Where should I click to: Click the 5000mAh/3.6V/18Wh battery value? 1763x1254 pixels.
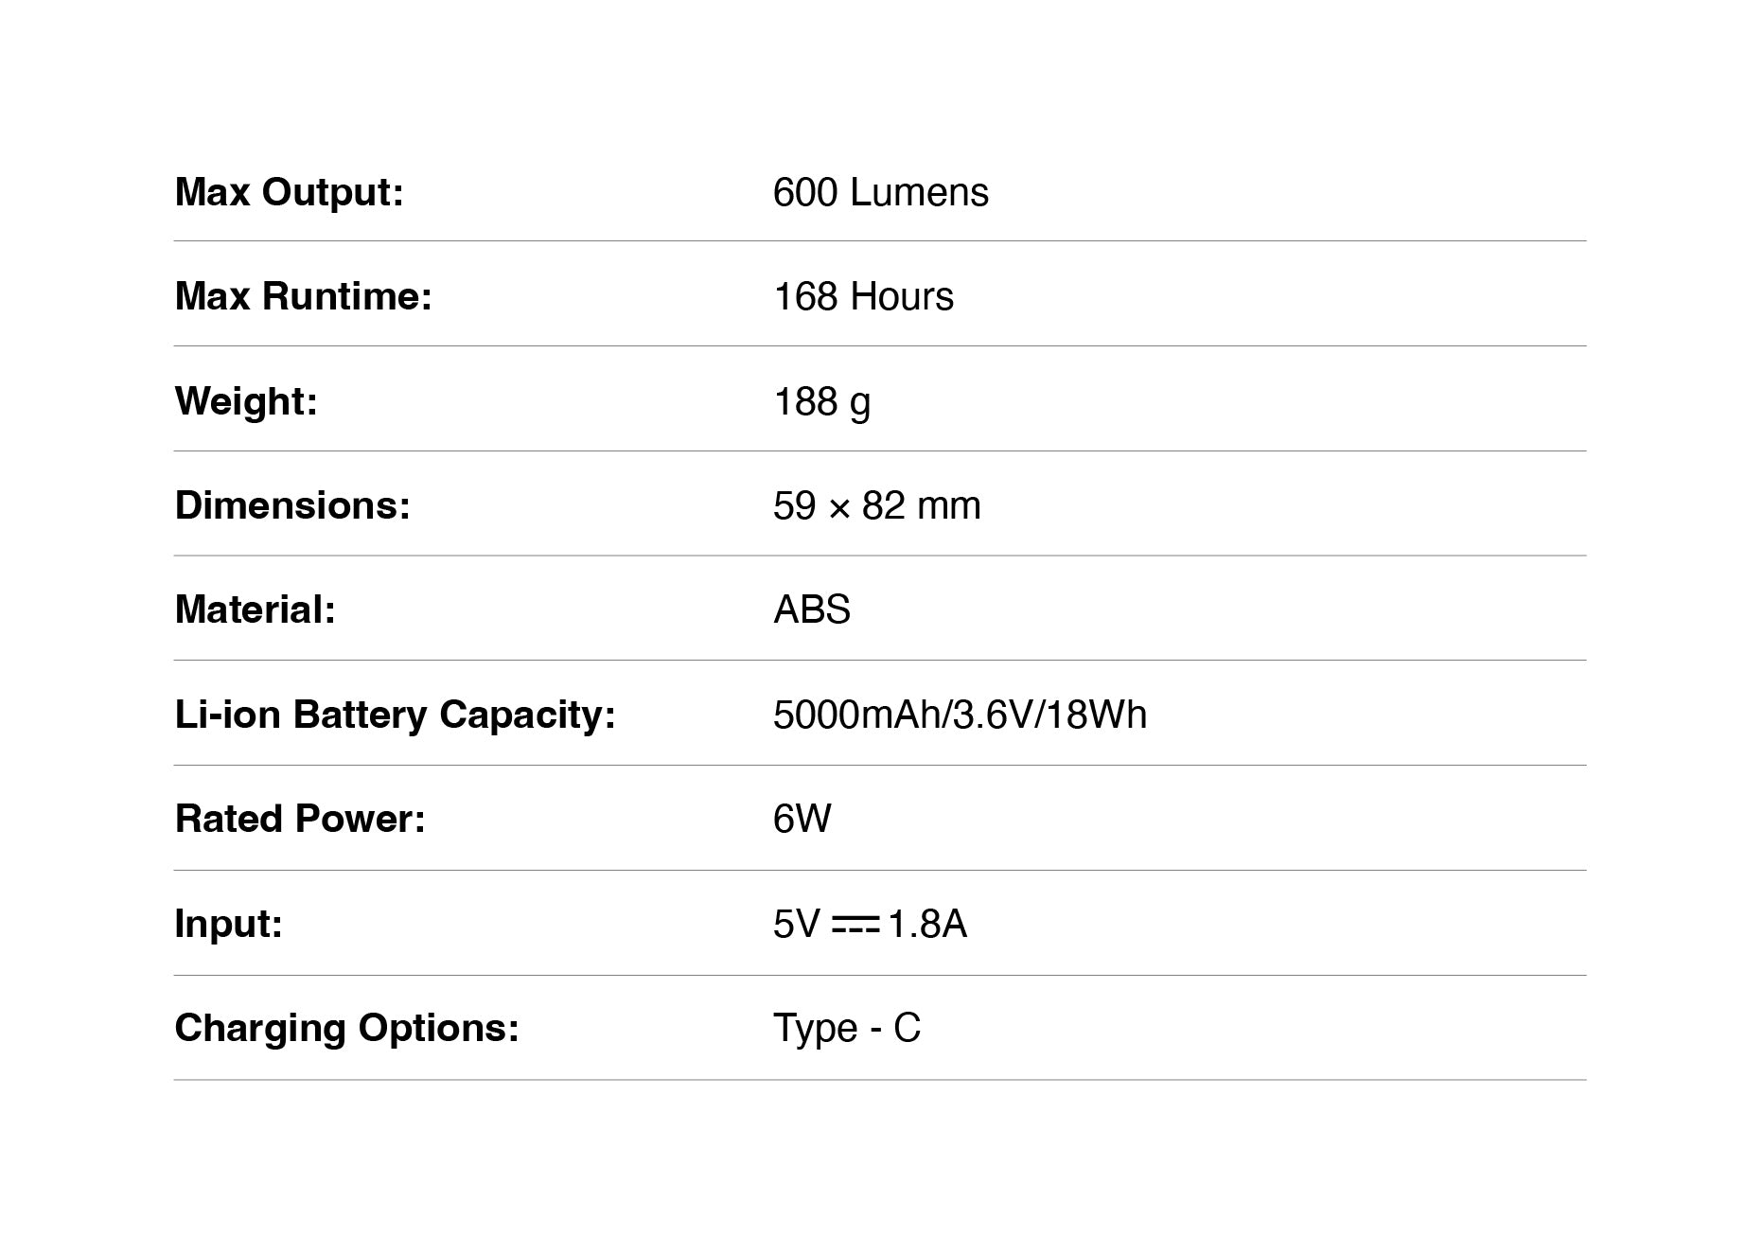pyautogui.click(x=960, y=715)
